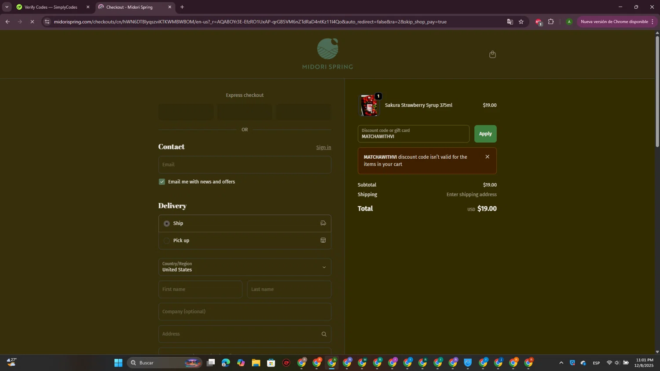This screenshot has width=660, height=371.
Task: Click the Midori Spring logo
Action: [327, 54]
